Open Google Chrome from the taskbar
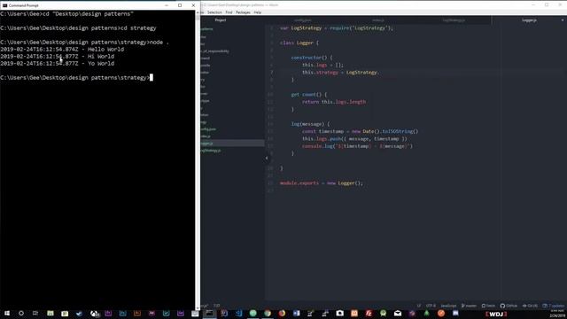567x319 pixels. coord(268,313)
